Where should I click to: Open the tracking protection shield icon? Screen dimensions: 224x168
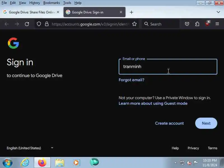point(39,24)
